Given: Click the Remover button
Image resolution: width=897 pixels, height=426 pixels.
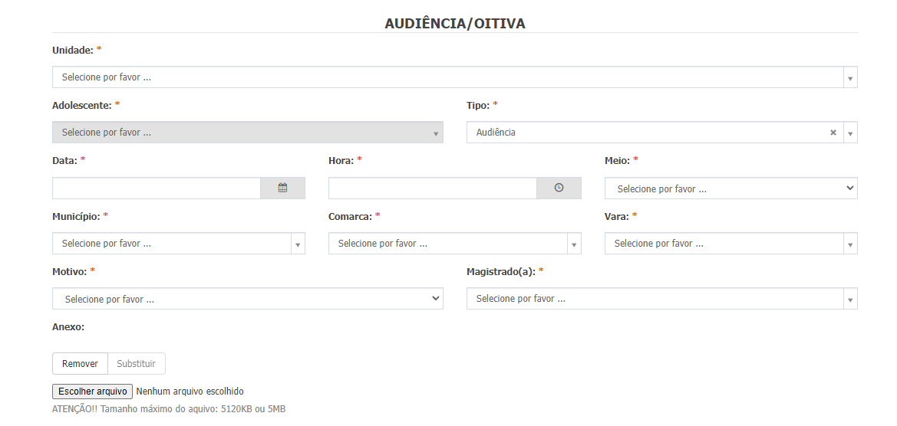Looking at the screenshot, I should 80,364.
